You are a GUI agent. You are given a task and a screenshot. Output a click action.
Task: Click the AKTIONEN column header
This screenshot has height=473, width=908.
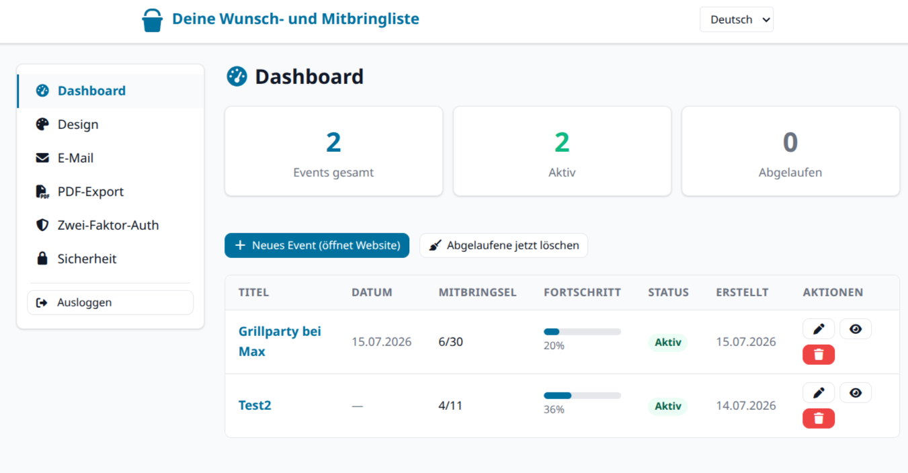[x=833, y=292]
